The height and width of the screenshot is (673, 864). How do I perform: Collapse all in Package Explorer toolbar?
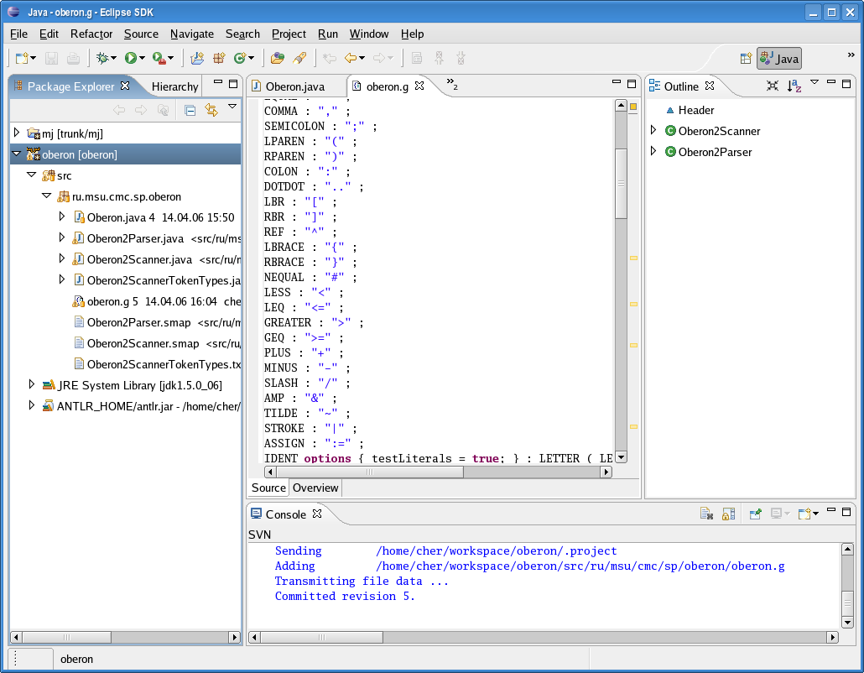(x=190, y=110)
